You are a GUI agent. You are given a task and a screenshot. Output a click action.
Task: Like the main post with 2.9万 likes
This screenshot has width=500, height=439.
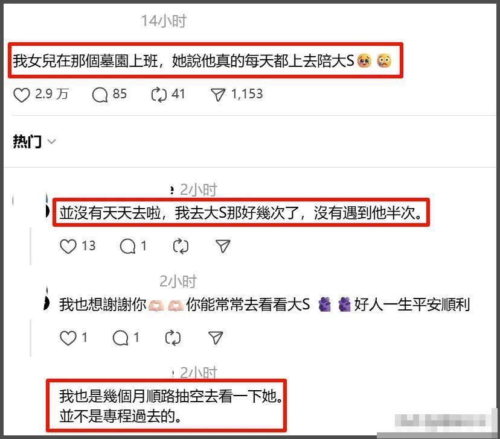[21, 95]
